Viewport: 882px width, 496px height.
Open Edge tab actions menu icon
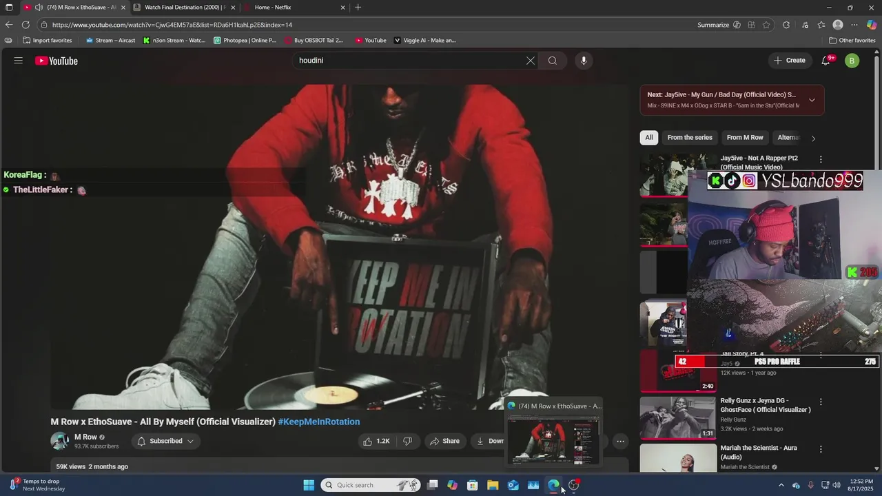(x=9, y=8)
